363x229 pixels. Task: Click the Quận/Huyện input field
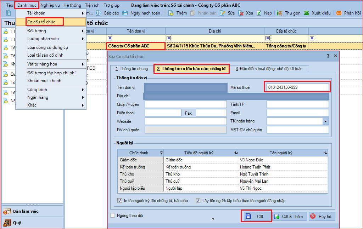coord(186,104)
